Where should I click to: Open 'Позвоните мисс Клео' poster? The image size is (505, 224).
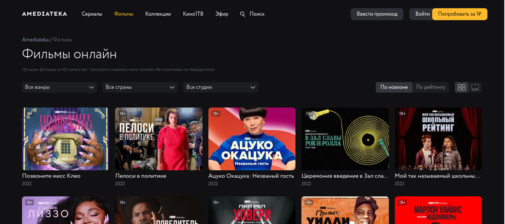65,139
